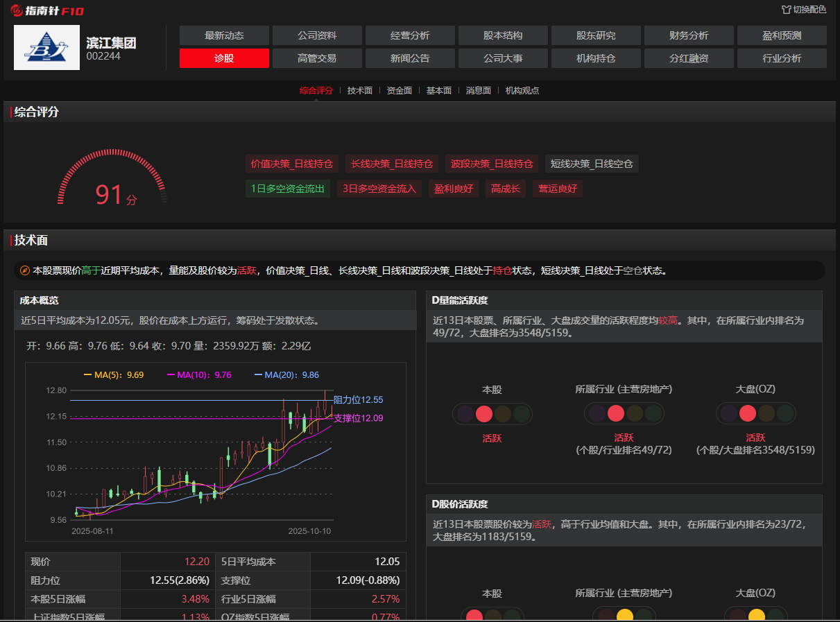Click the MA(20) legend entry
Screen dimensions: 840x622
[x=287, y=374]
